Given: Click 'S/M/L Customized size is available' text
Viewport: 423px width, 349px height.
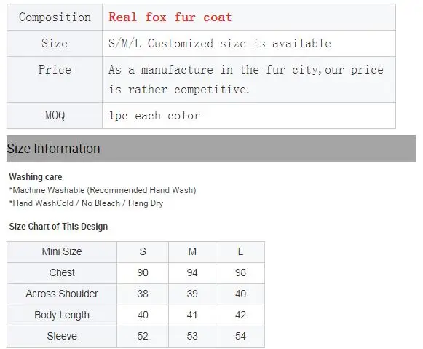Looking at the screenshot, I should [220, 44].
